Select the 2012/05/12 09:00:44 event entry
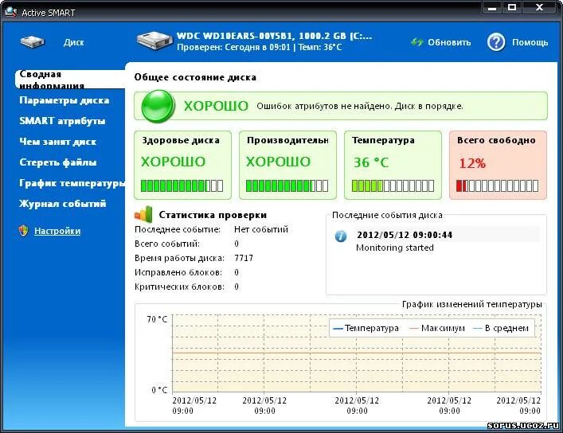 405,235
